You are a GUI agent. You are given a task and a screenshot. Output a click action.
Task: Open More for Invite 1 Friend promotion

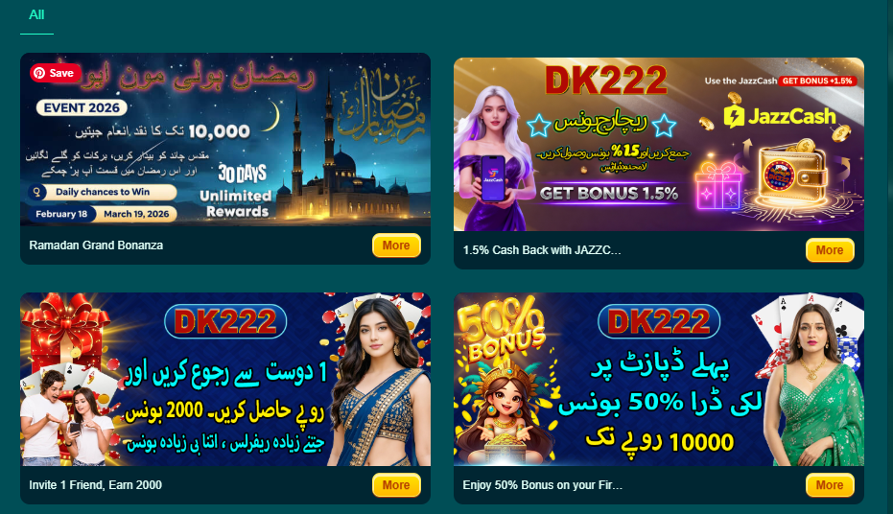(396, 485)
